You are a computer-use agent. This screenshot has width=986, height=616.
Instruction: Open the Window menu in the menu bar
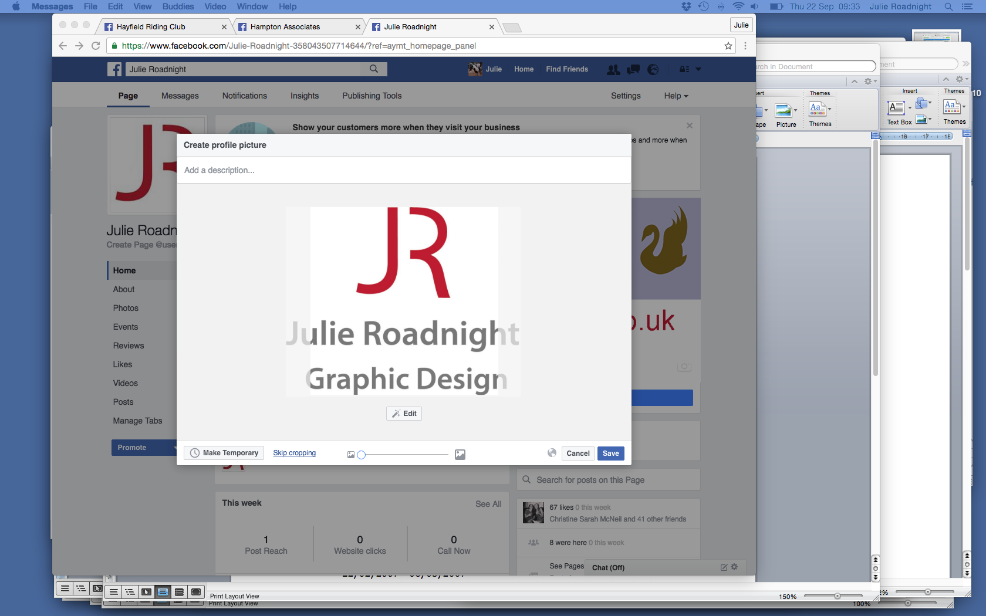tap(252, 6)
